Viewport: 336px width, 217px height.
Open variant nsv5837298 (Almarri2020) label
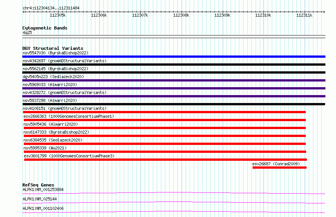50,100
